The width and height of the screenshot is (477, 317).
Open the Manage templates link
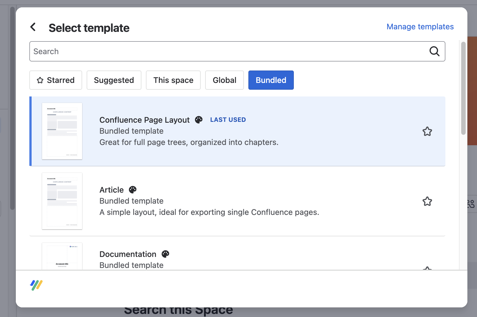420,27
